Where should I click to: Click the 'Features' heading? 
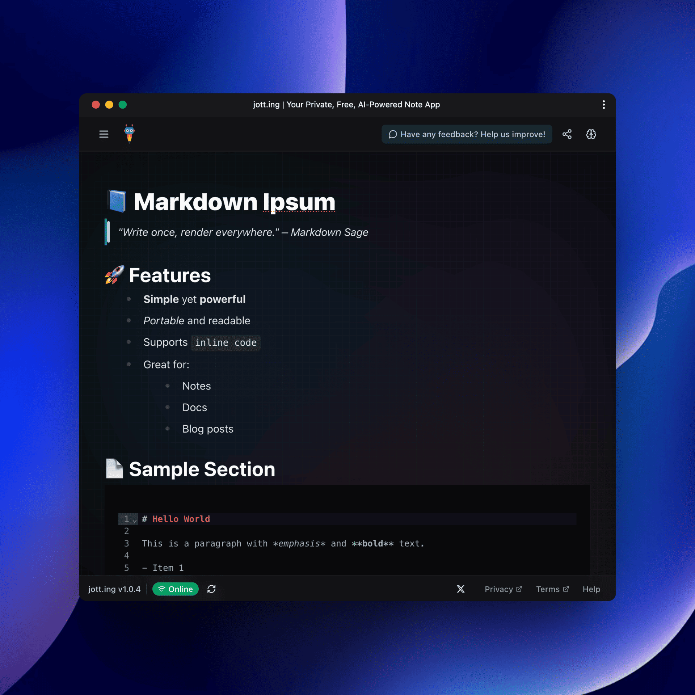coord(170,275)
